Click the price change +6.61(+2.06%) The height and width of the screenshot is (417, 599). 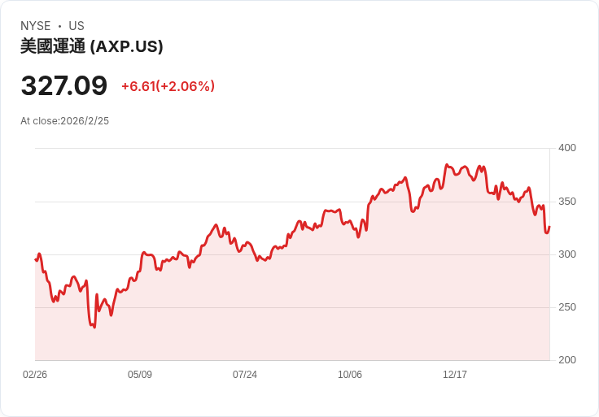tap(168, 86)
